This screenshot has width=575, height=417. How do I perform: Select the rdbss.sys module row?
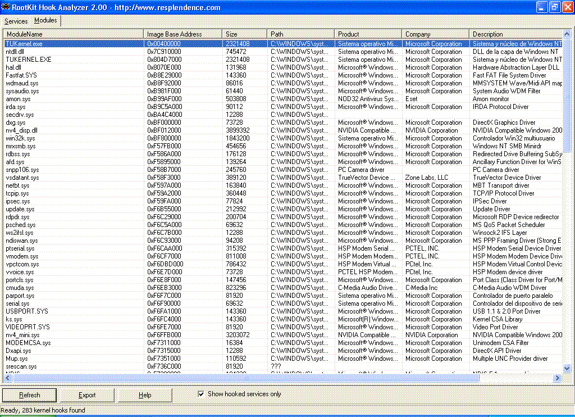pos(283,154)
